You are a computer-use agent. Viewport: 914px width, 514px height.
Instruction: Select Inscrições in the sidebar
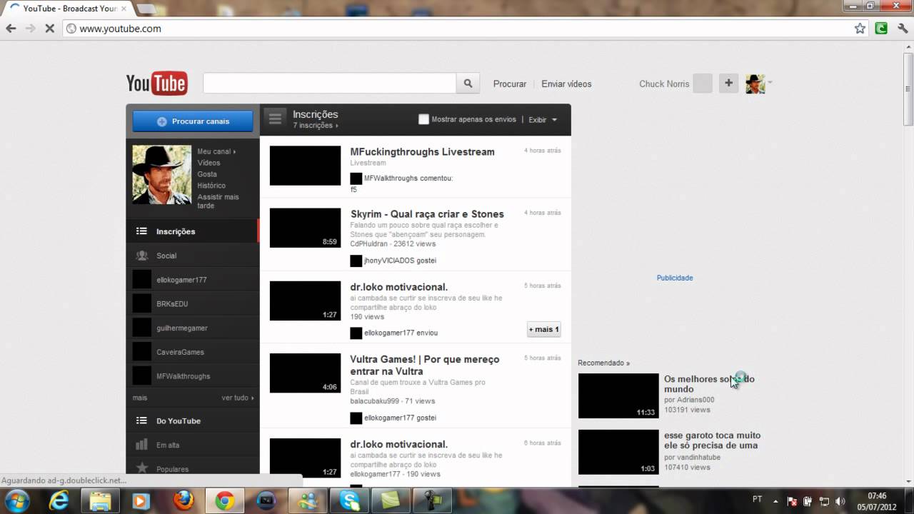click(193, 231)
